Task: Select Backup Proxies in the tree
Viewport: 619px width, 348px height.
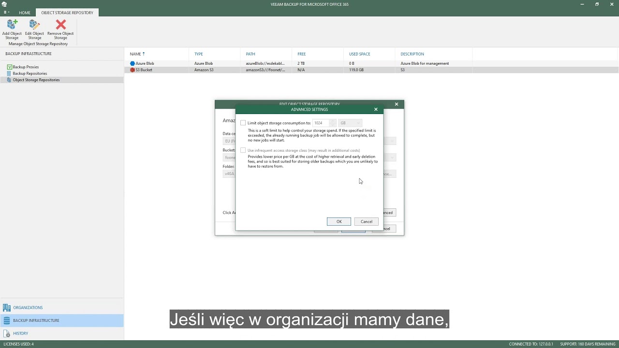Action: [26, 67]
